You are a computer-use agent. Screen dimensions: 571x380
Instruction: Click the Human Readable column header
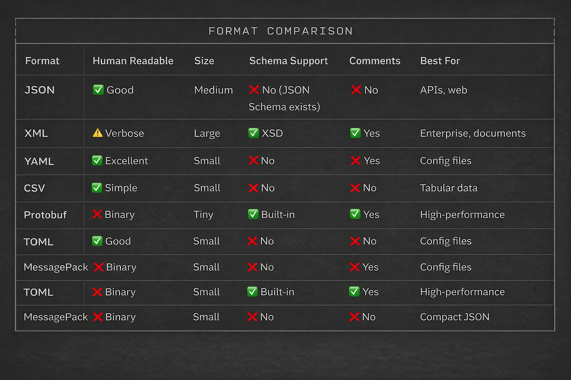click(133, 61)
